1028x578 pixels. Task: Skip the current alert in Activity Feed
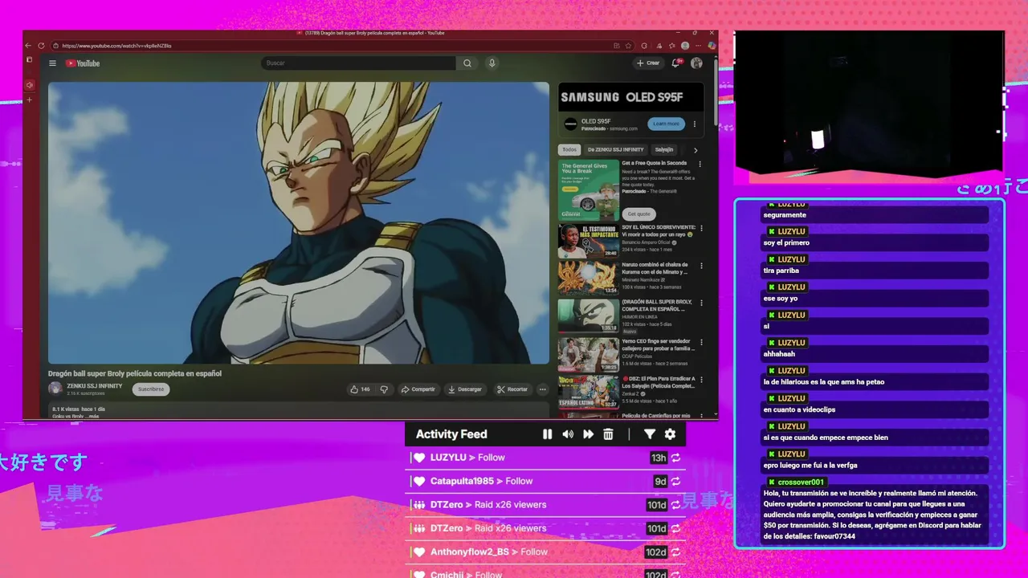click(588, 434)
